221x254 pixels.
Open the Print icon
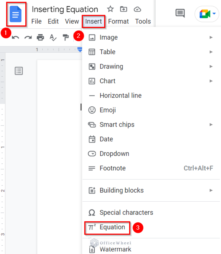(41, 37)
